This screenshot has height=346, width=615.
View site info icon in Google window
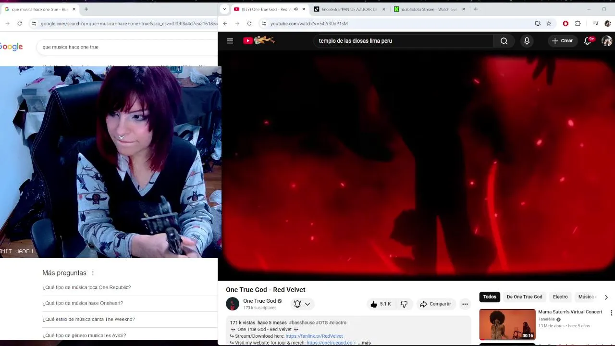[34, 23]
